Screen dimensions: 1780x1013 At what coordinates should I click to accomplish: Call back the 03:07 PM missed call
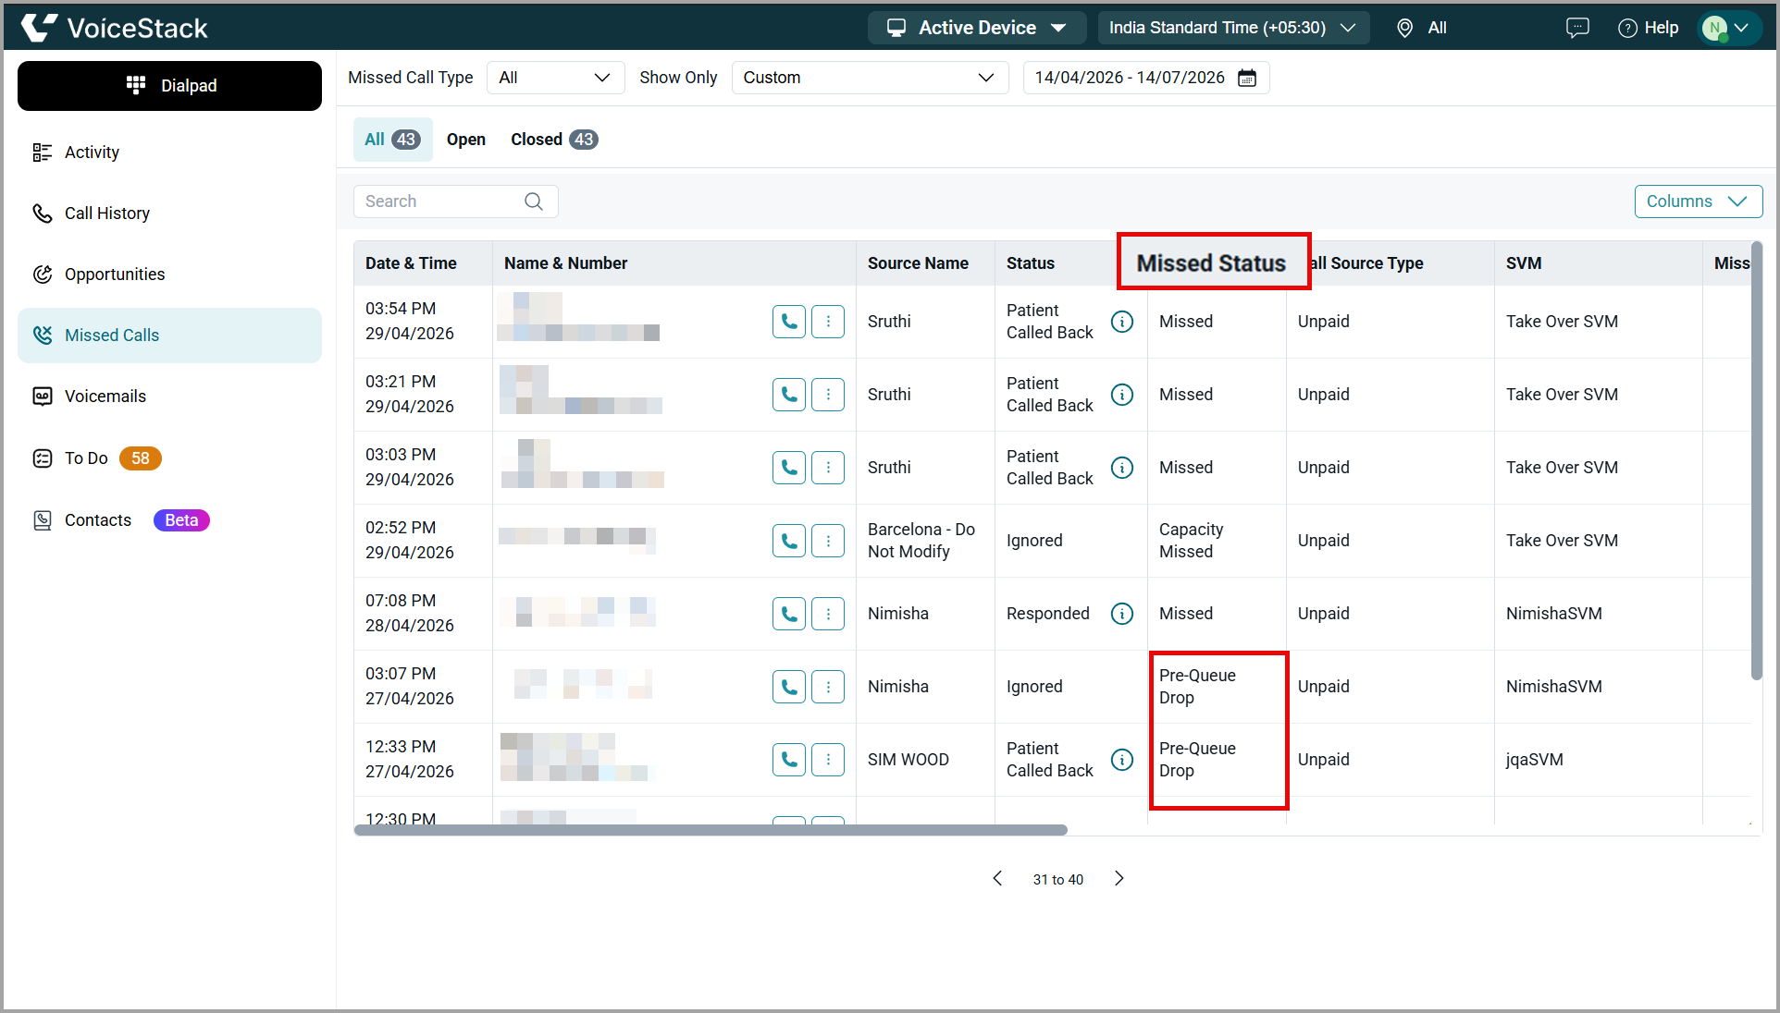click(x=789, y=687)
